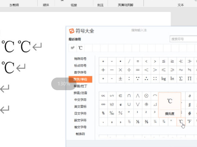Insert the right triangle ⊿ symbol
Image resolution: width=197 pixels, height=147 pixels.
coord(155,104)
